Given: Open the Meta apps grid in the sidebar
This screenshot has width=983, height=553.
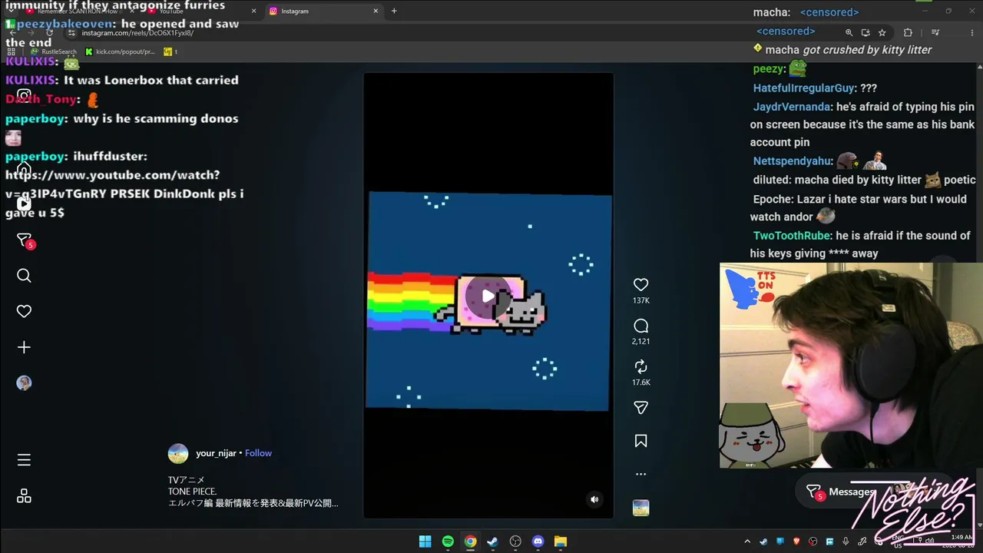Looking at the screenshot, I should (24, 496).
